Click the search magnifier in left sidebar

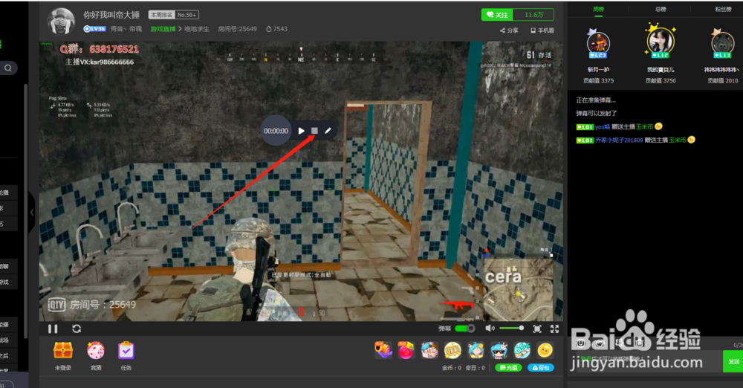coord(8,68)
